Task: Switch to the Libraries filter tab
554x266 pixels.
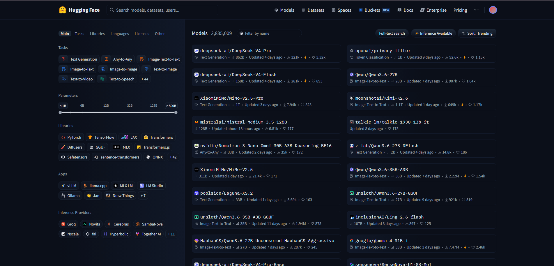Action: [97, 34]
